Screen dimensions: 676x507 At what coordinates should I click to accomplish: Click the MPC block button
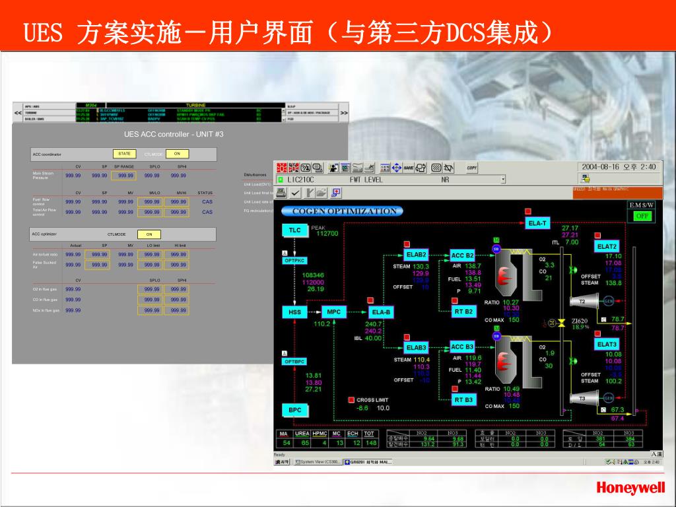click(x=333, y=312)
